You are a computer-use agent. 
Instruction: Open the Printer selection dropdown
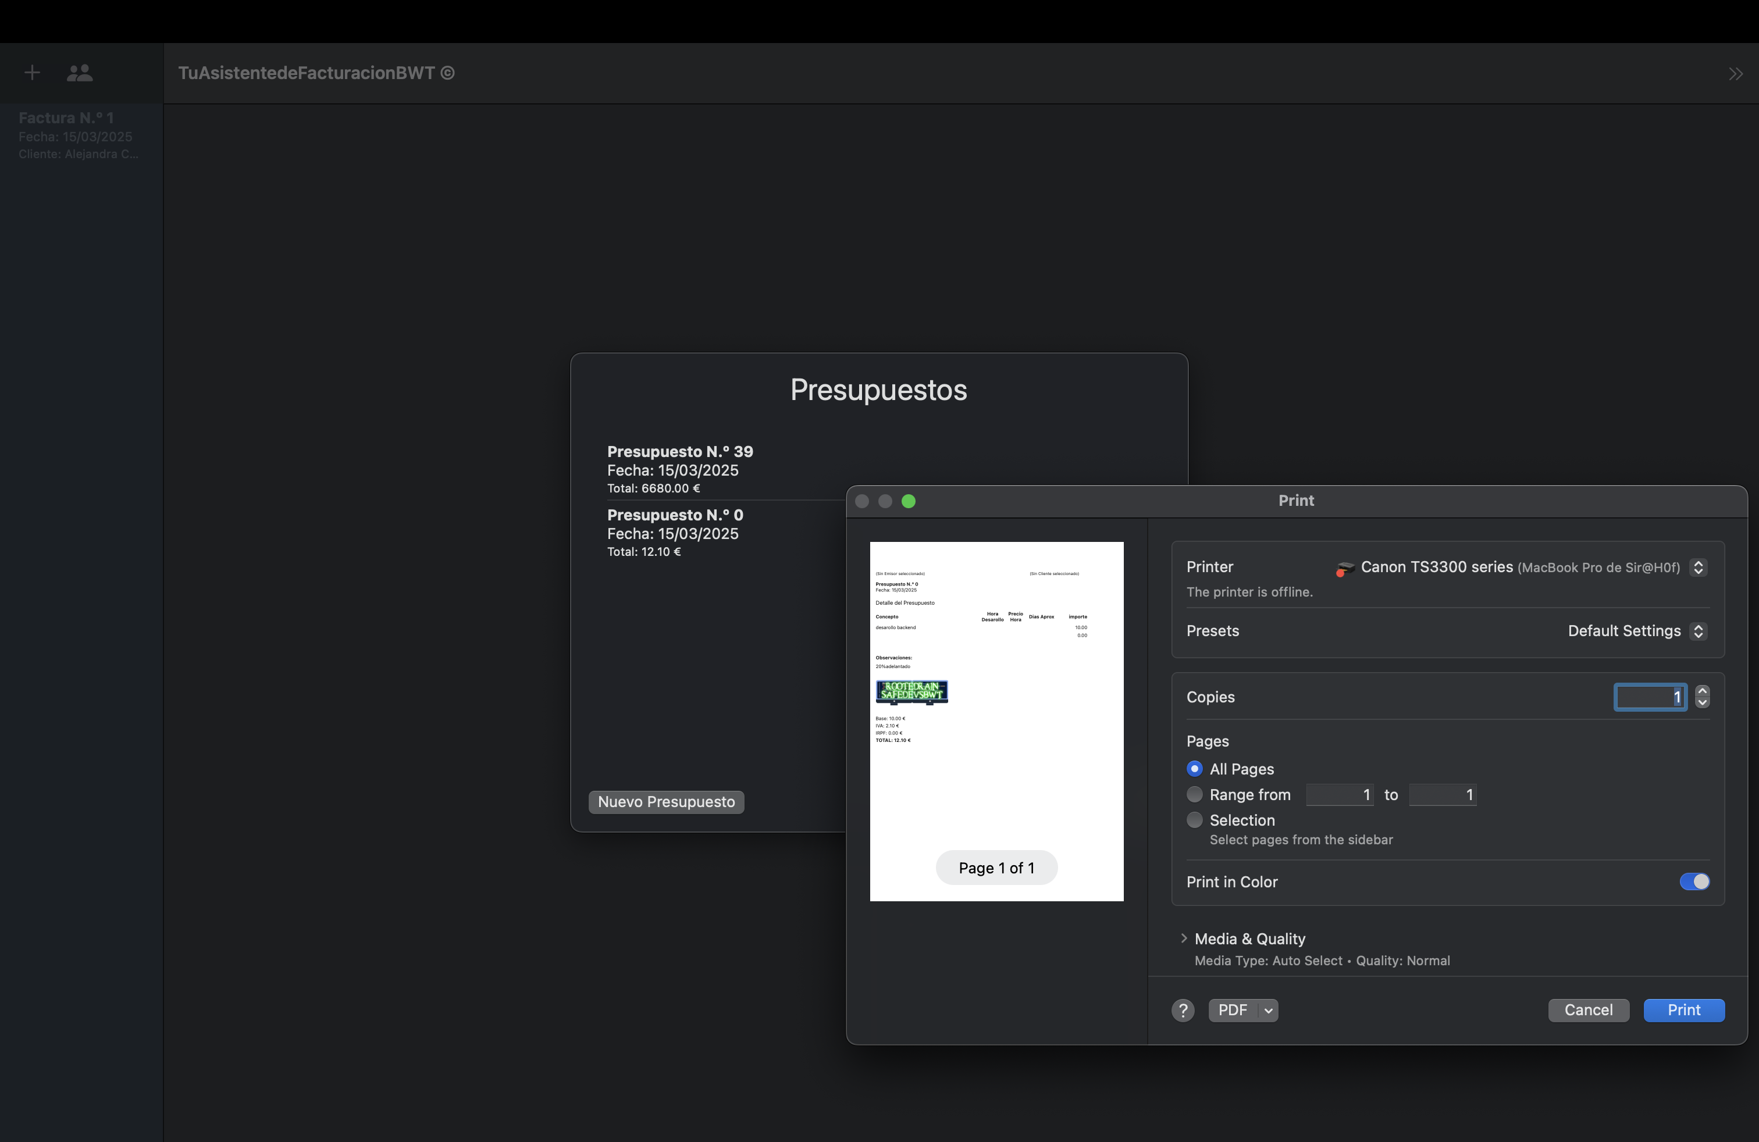(1698, 568)
